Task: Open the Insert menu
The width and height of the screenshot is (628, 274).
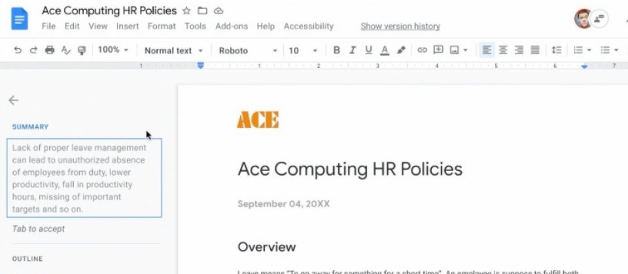Action: [128, 26]
